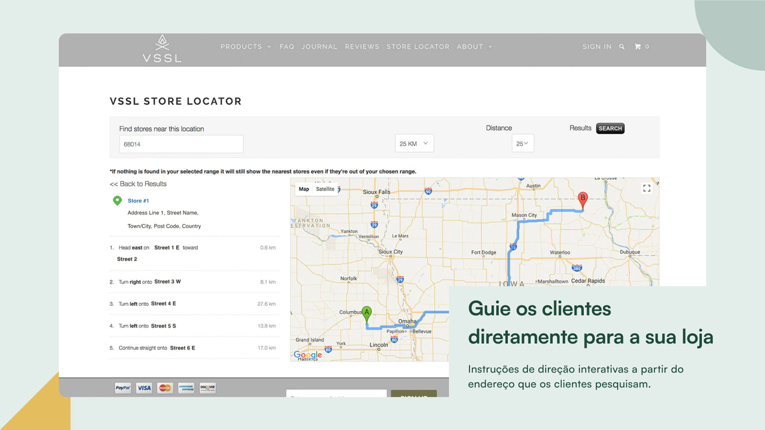This screenshot has height=430, width=765.
Task: Click the Waterloo label on map
Action: click(x=560, y=253)
